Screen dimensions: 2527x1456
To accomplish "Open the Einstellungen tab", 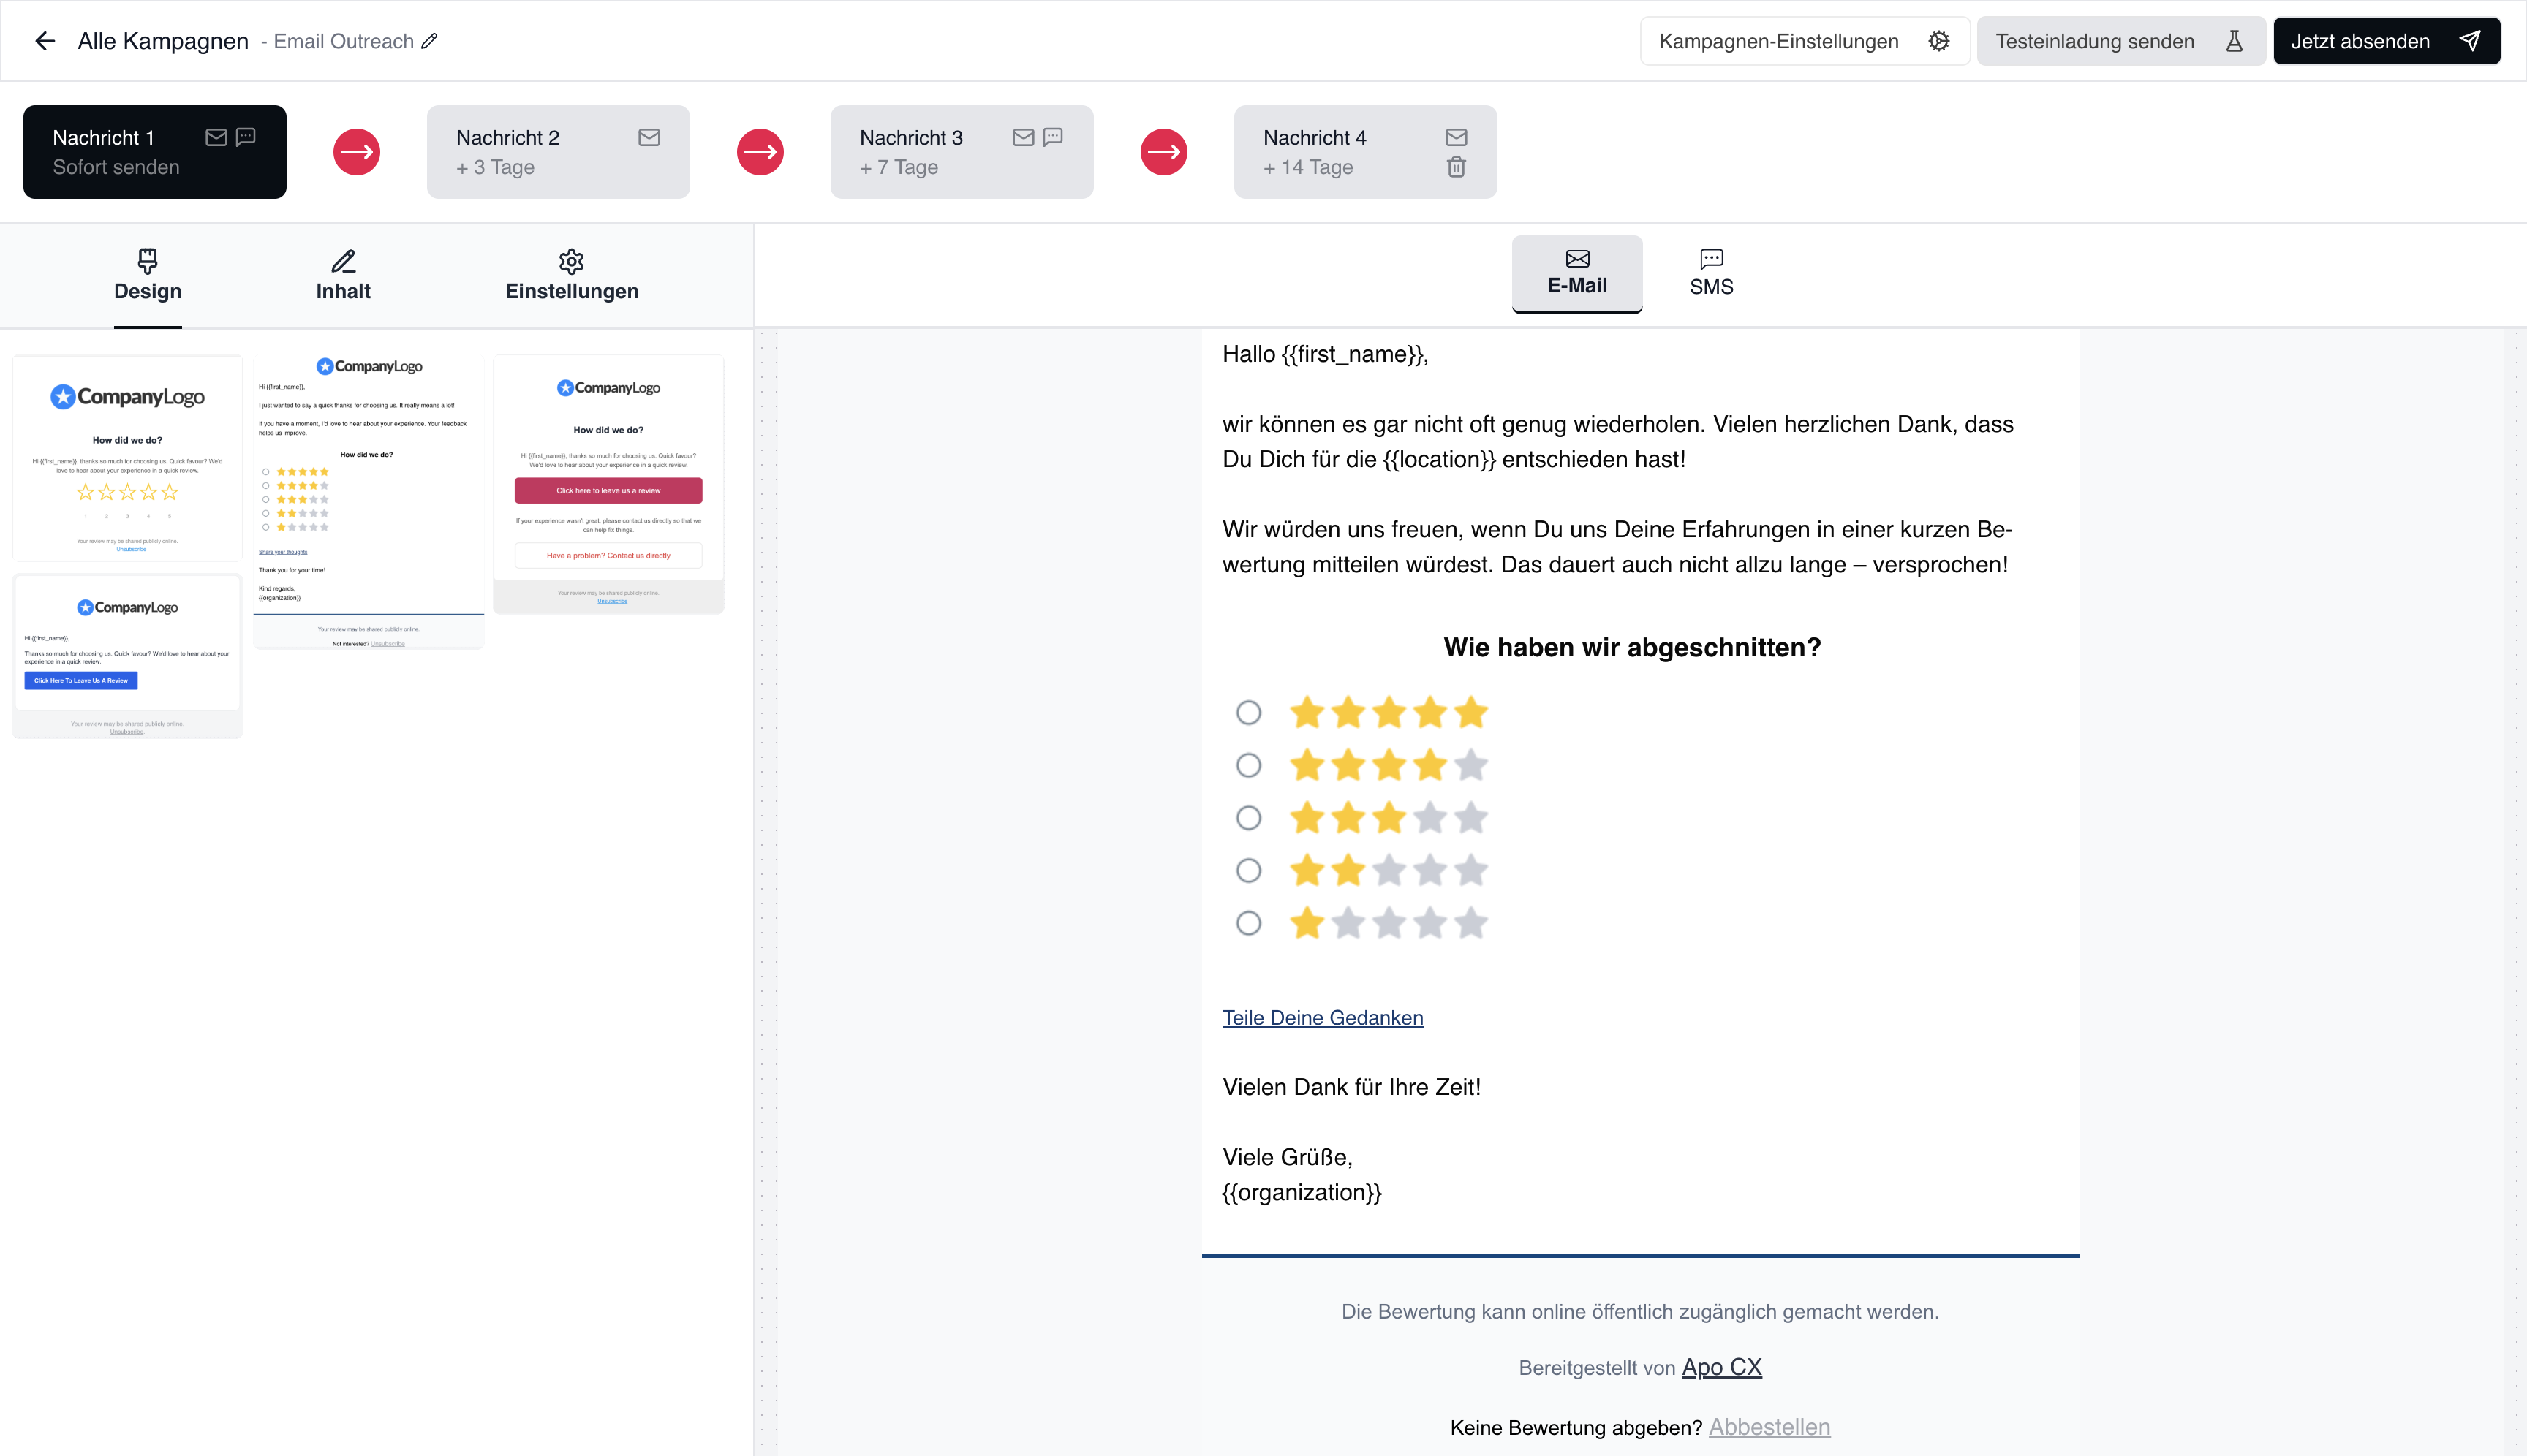I will (571, 276).
